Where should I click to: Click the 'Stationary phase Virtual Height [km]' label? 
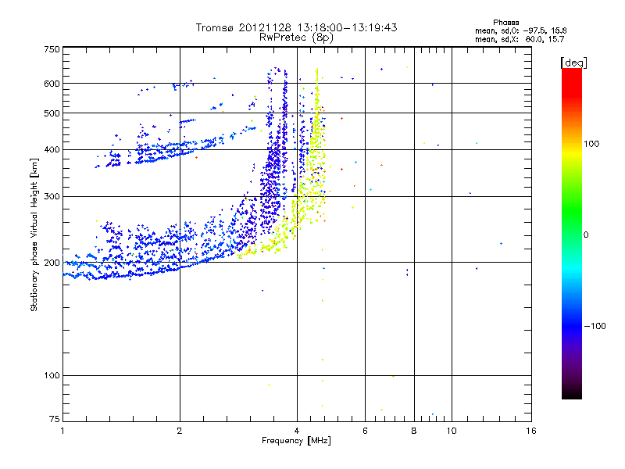click(x=34, y=234)
